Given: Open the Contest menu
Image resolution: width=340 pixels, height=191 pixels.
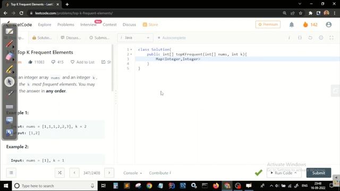Looking at the screenshot, I should click(109, 25).
